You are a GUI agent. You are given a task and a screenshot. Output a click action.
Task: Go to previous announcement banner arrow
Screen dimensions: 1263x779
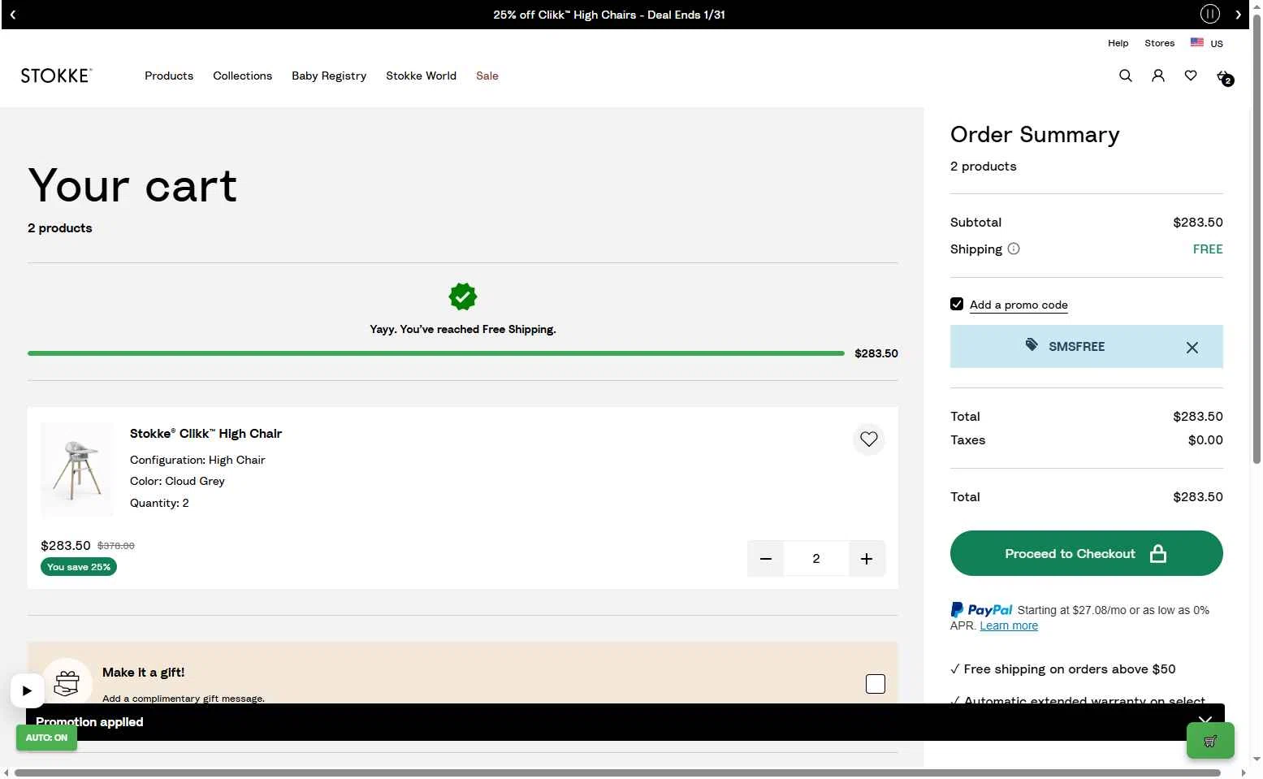click(x=13, y=15)
